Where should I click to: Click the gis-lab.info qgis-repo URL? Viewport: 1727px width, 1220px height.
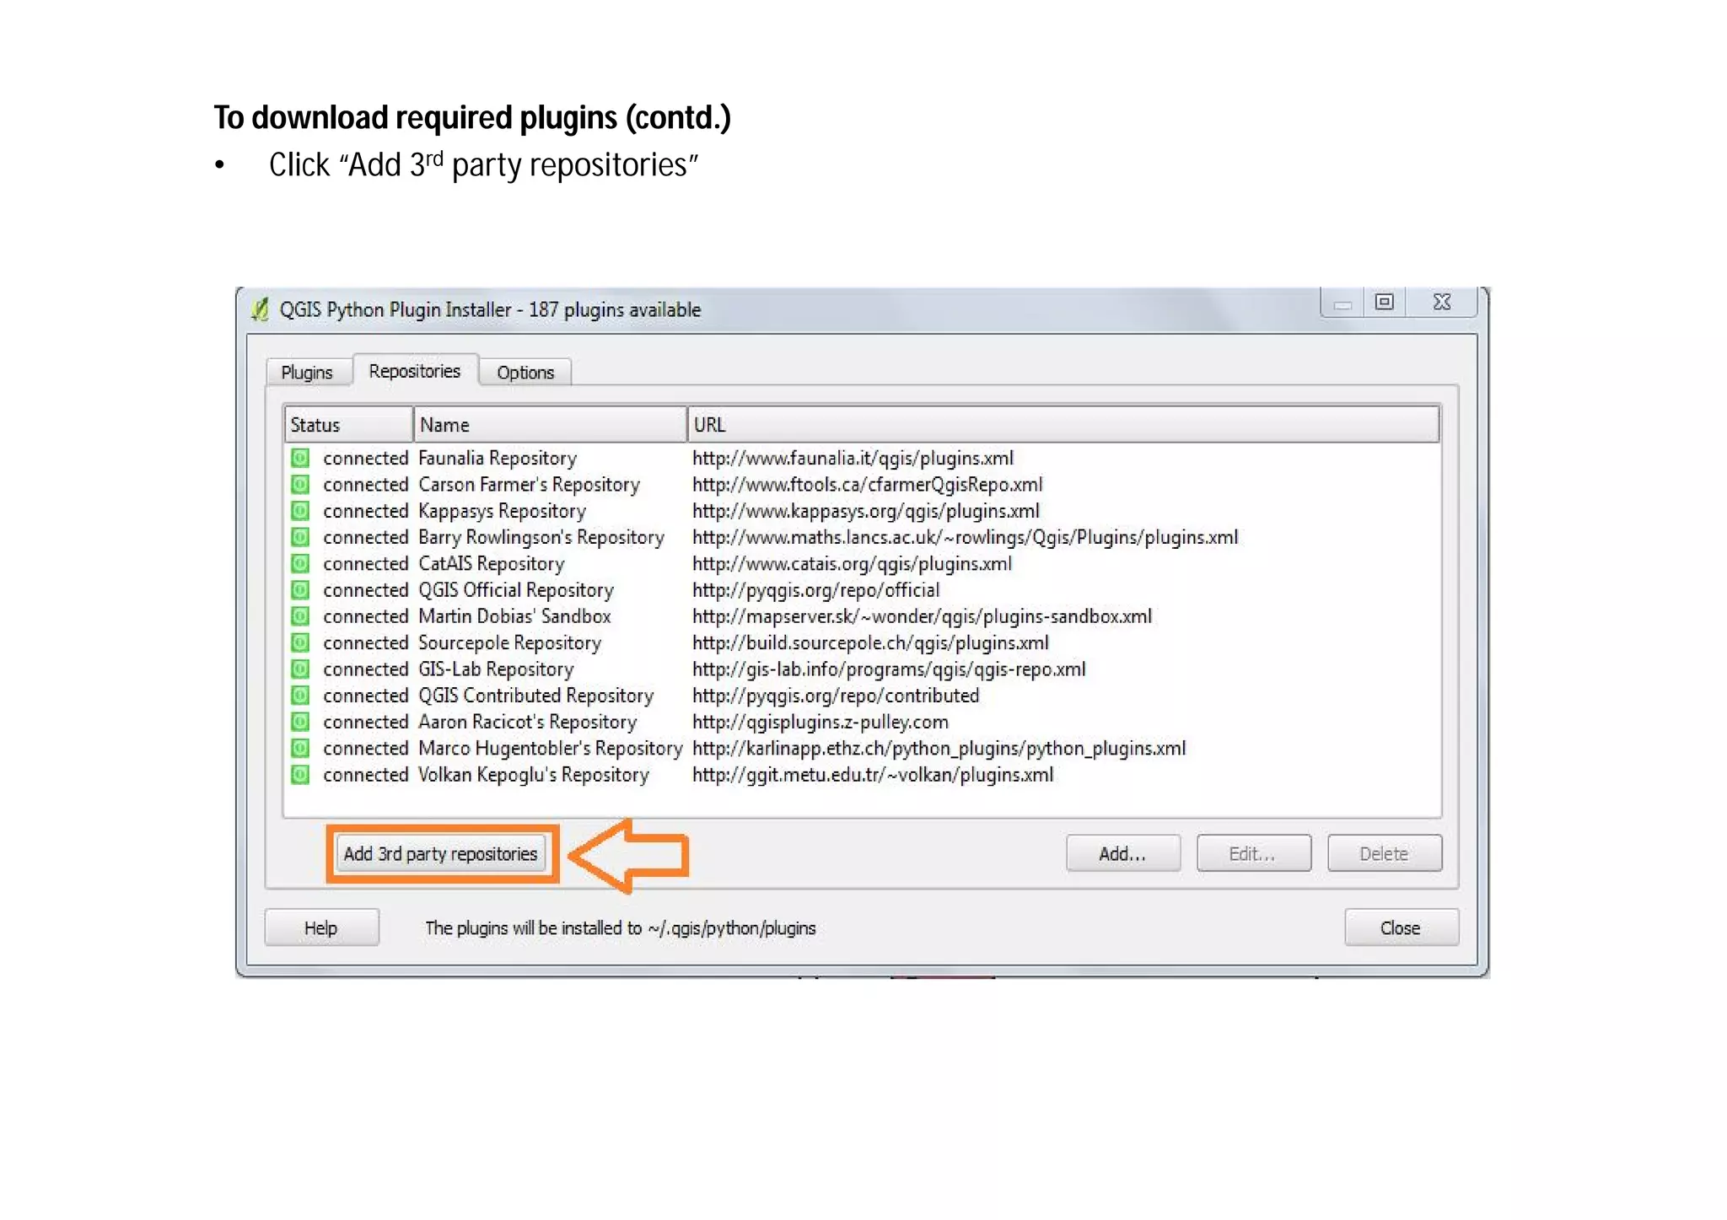pos(890,669)
